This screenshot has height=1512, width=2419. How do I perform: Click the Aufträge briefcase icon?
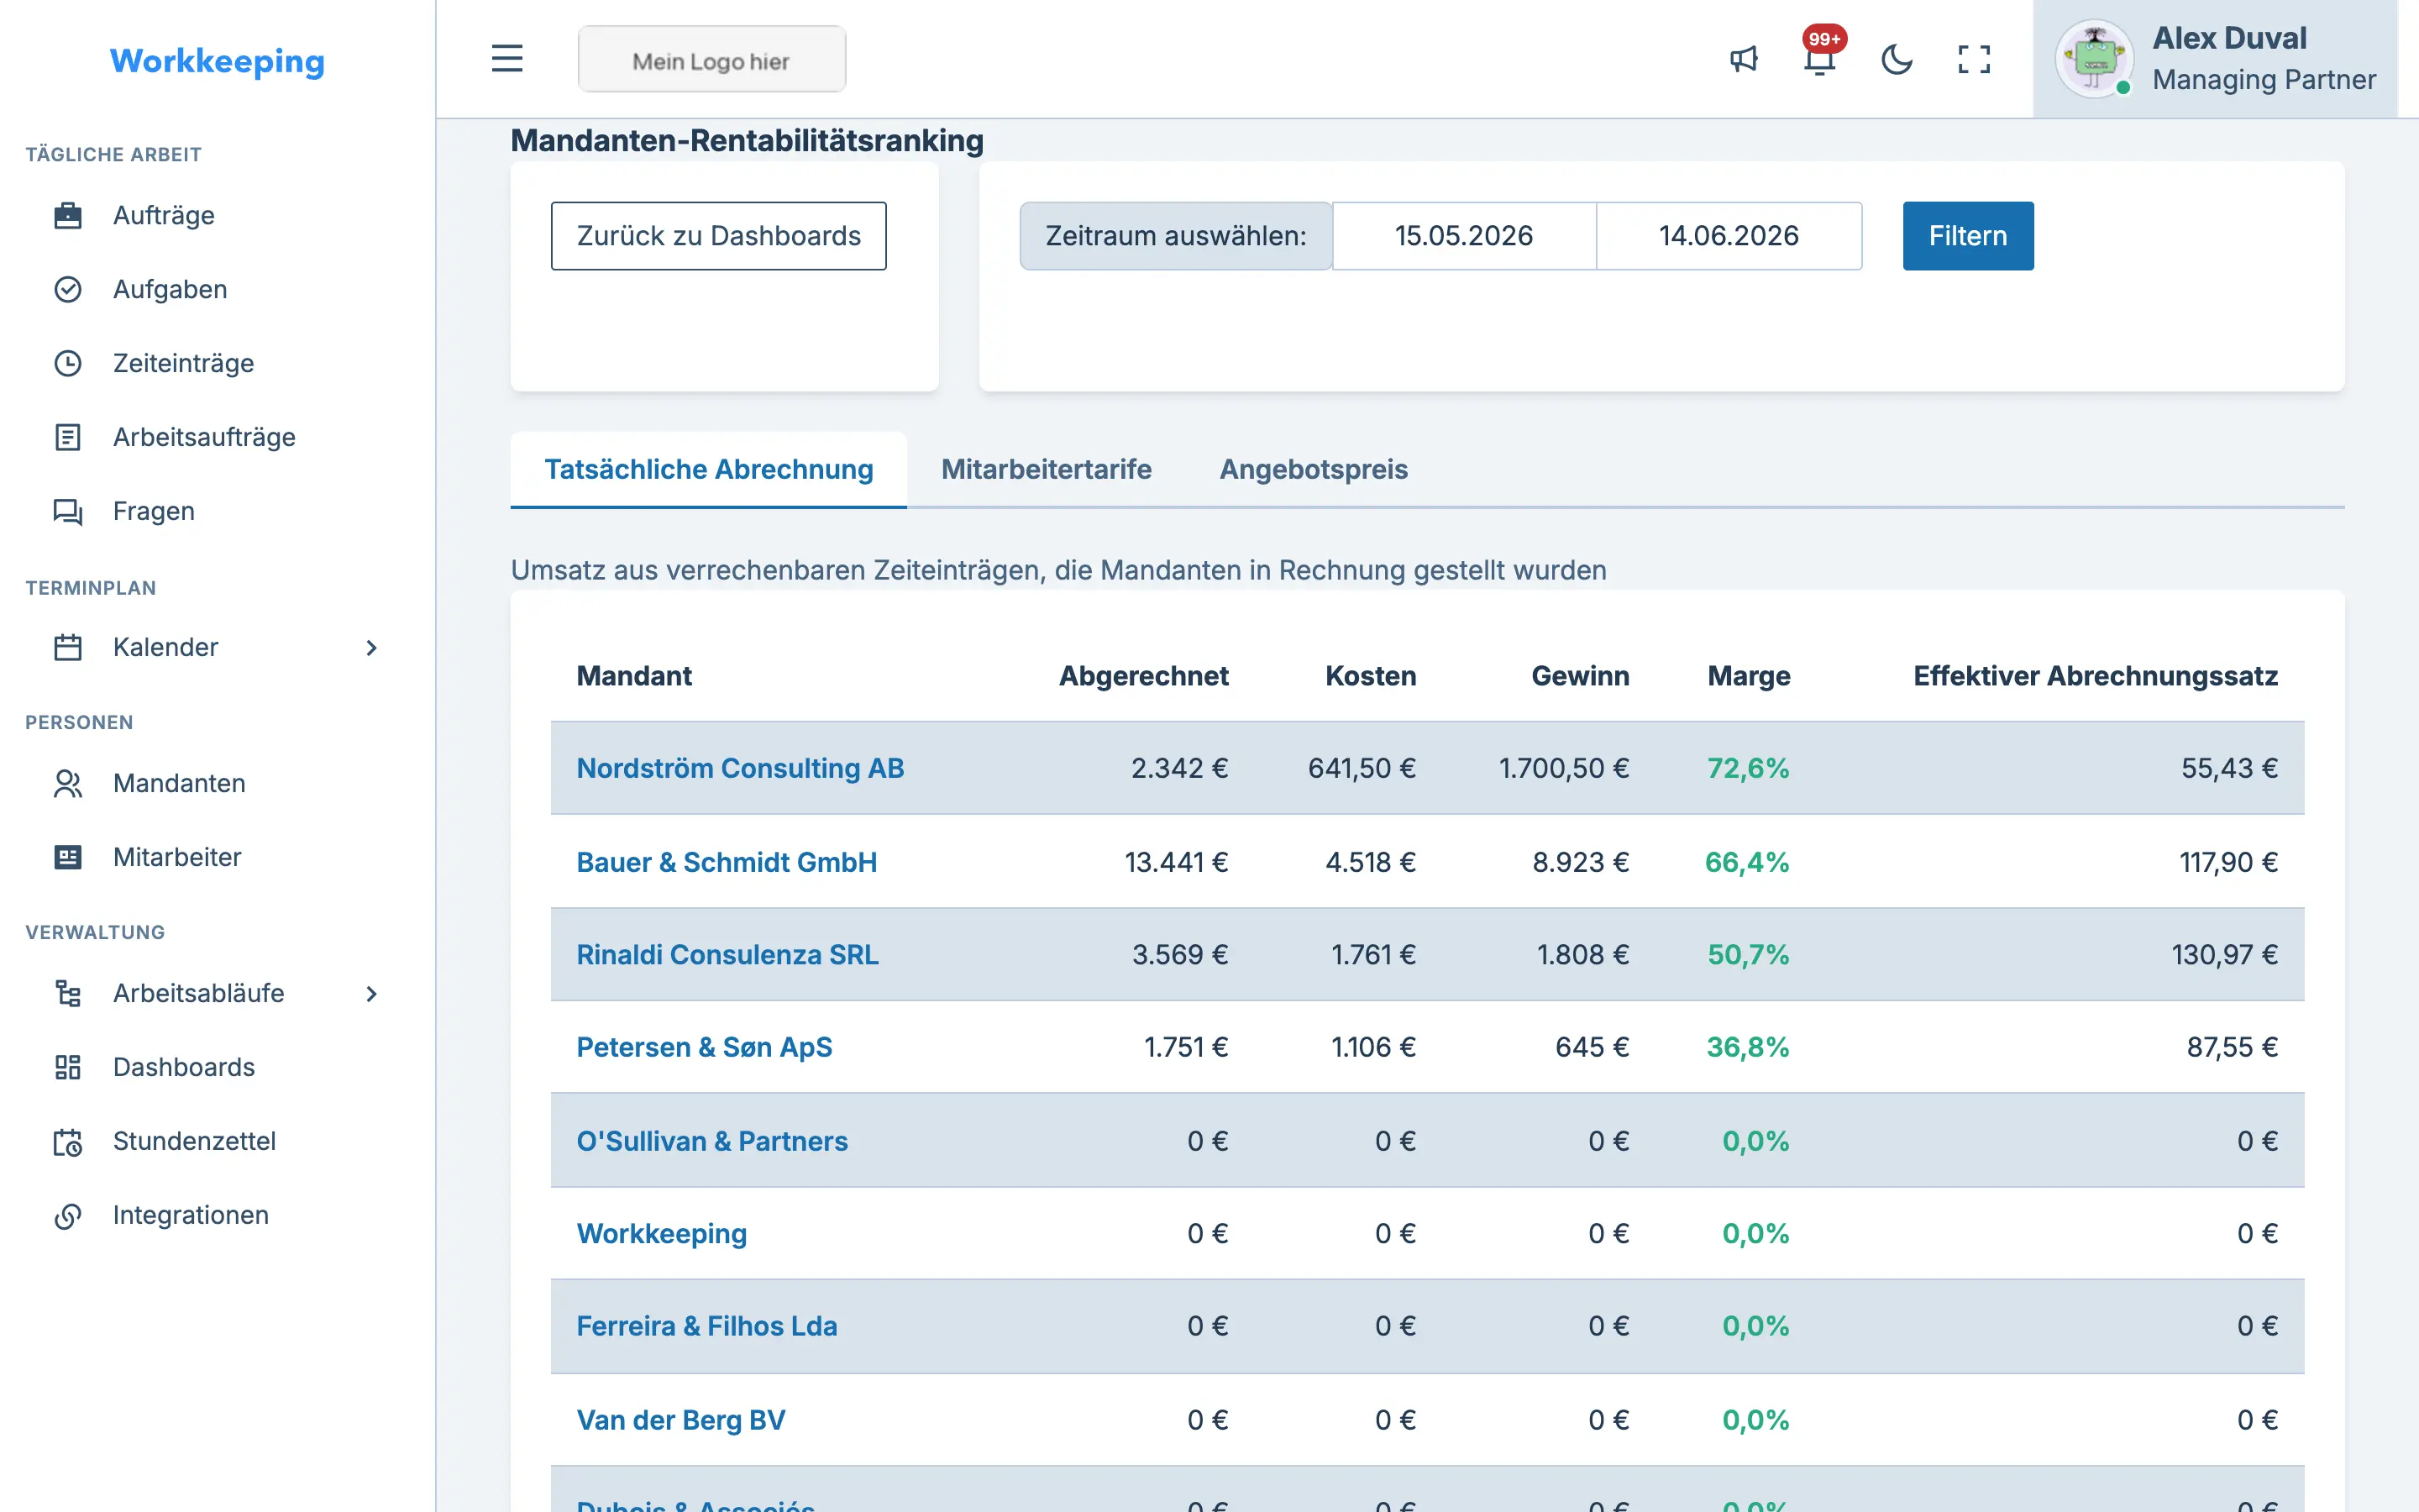67,215
